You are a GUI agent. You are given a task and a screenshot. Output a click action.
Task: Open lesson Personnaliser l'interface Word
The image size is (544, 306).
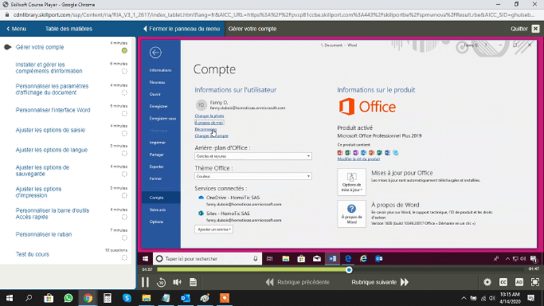click(53, 110)
